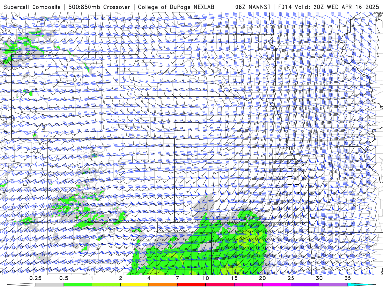Click the 0.5 legend value
Screen dimensions: 383x287
pos(64,278)
